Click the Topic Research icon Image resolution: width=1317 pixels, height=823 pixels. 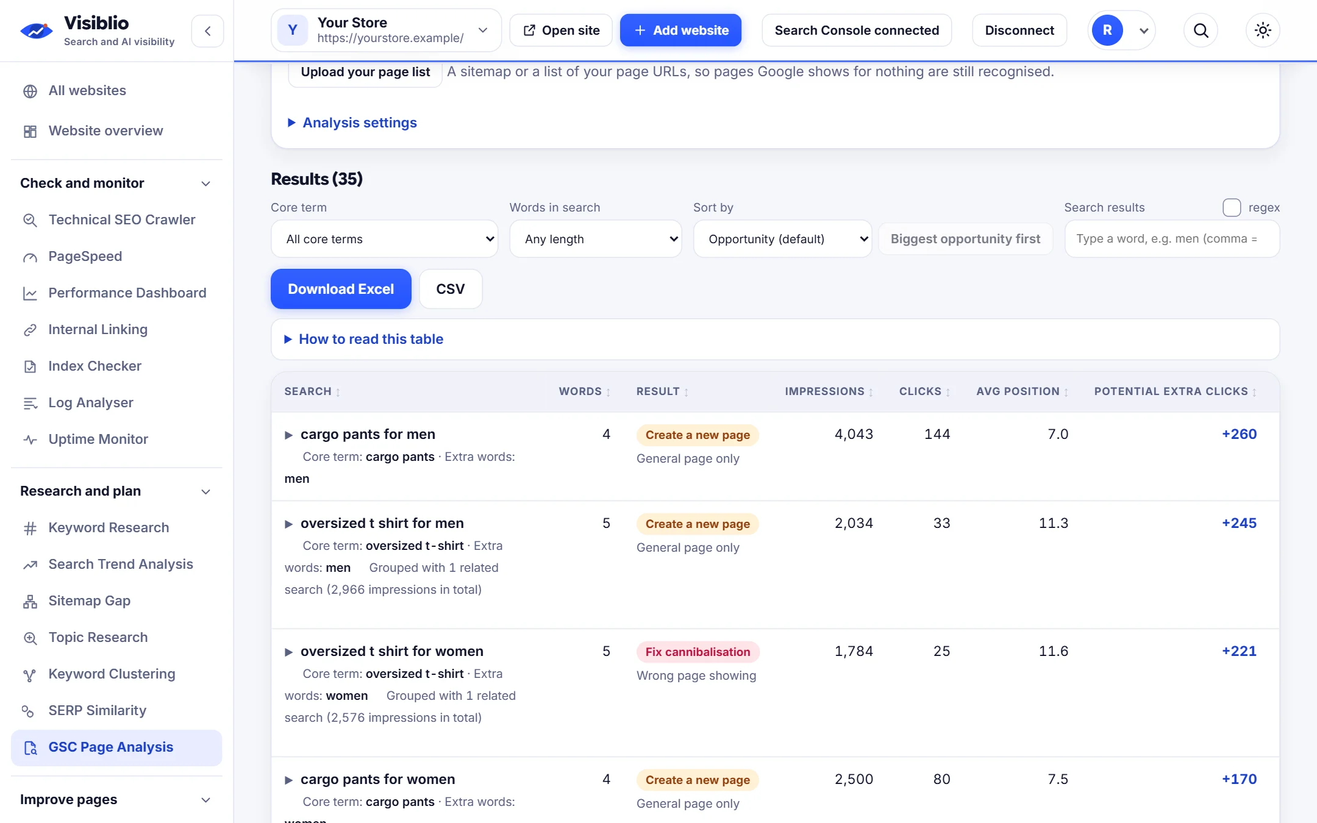(x=30, y=638)
